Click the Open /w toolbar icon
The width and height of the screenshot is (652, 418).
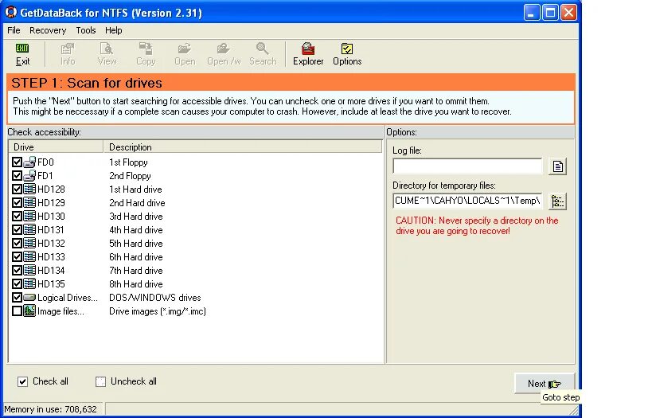coord(223,49)
